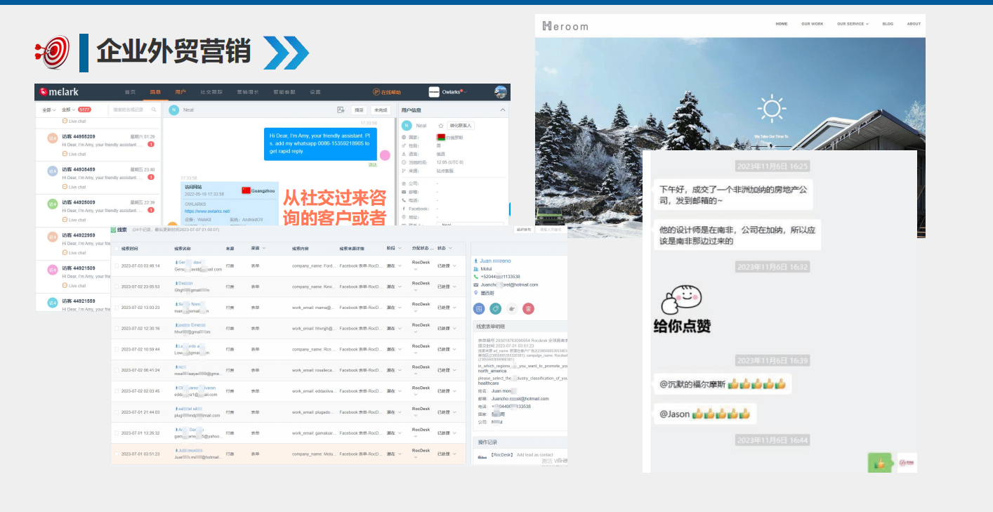Open the 智能客服 tab
The width and height of the screenshot is (993, 512).
click(x=284, y=92)
